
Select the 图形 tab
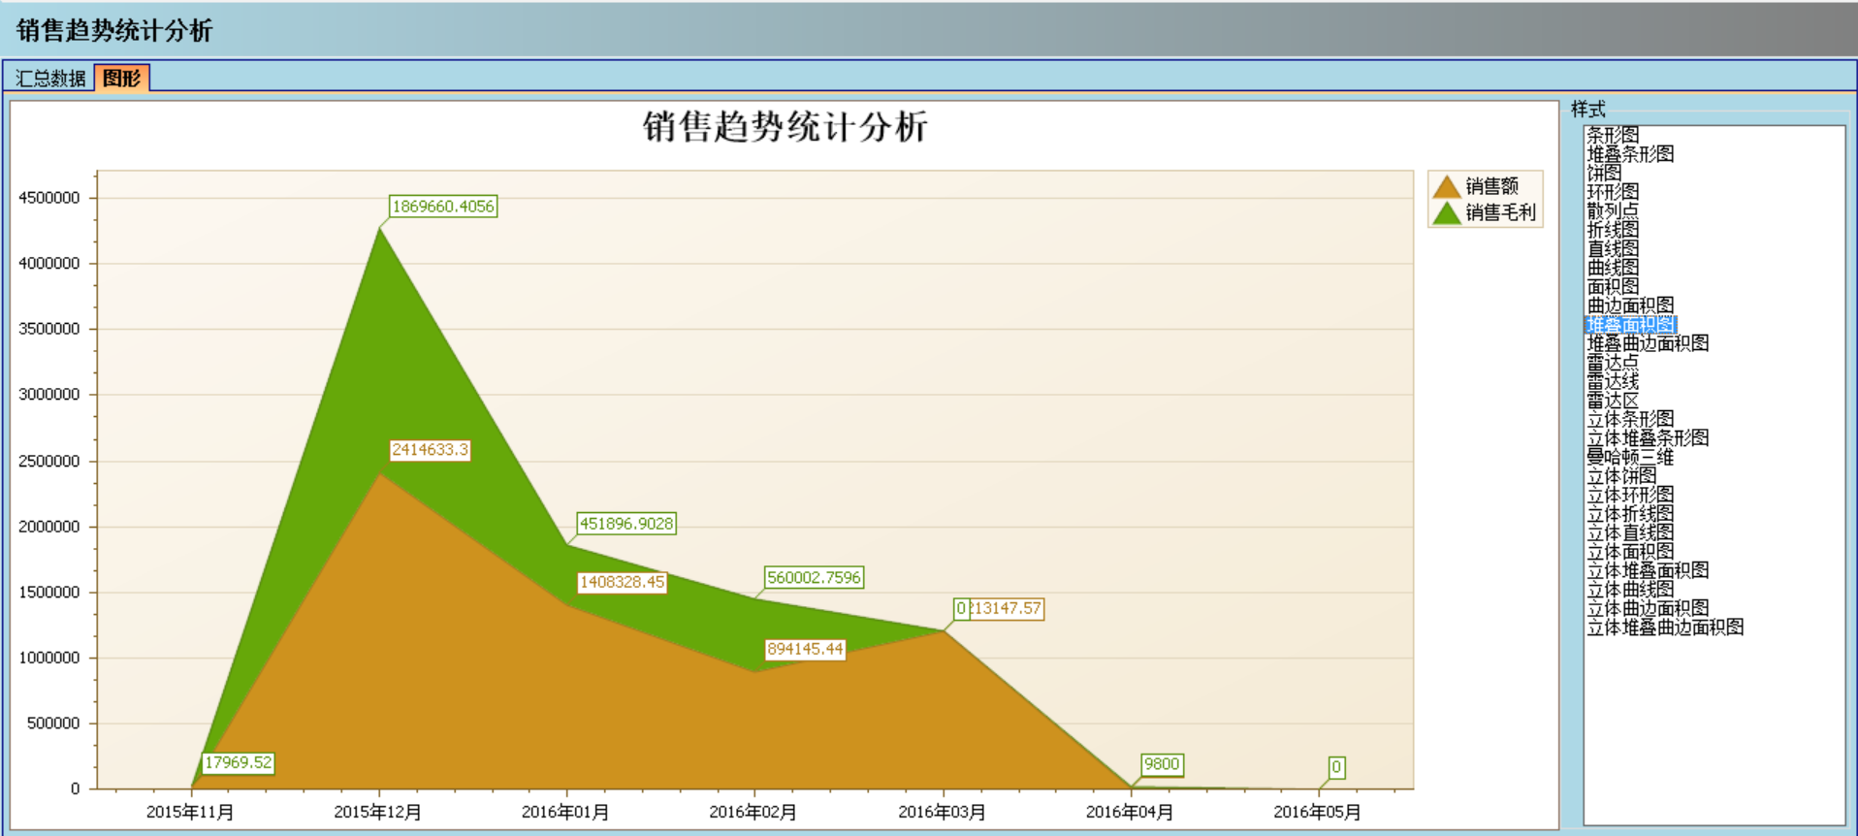(x=122, y=79)
